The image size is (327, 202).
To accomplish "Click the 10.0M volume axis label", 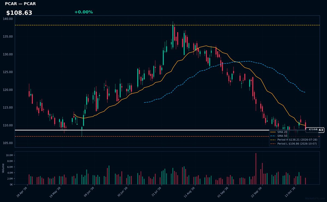I will [9, 155].
